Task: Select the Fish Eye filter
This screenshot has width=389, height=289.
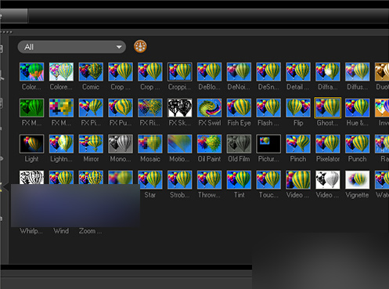Action: pyautogui.click(x=239, y=108)
